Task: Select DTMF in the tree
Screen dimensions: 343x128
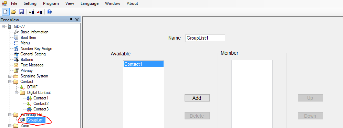Action: tap(32, 87)
